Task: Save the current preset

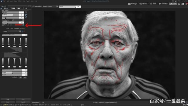Action: coord(22,32)
